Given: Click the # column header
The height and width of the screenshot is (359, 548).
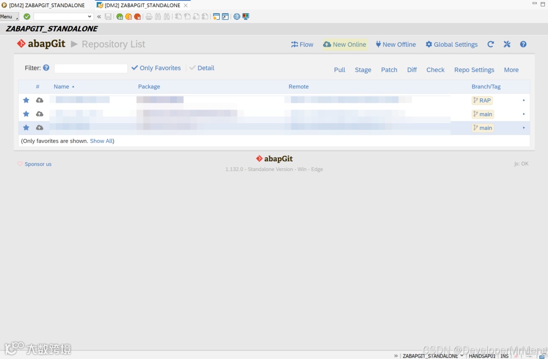Looking at the screenshot, I should coord(38,87).
